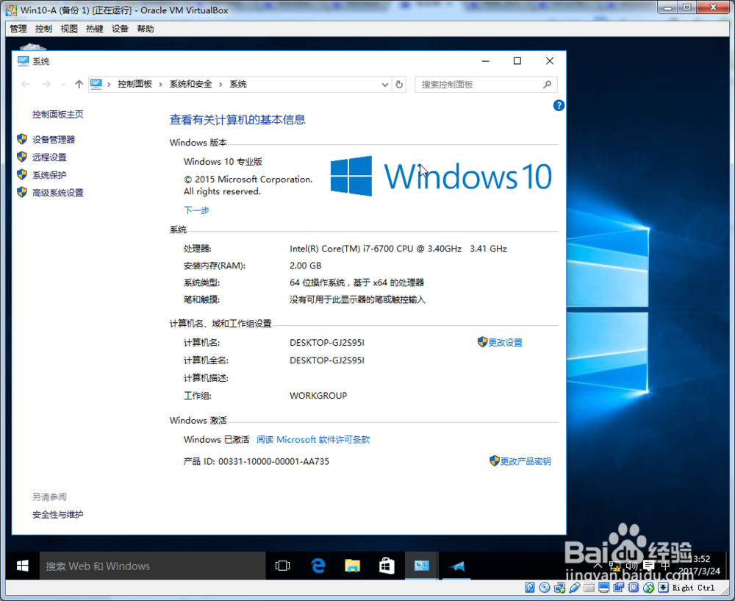Click the network adapter status icon in VirtualBox
Viewport: 735px width, 601px height.
point(559,588)
